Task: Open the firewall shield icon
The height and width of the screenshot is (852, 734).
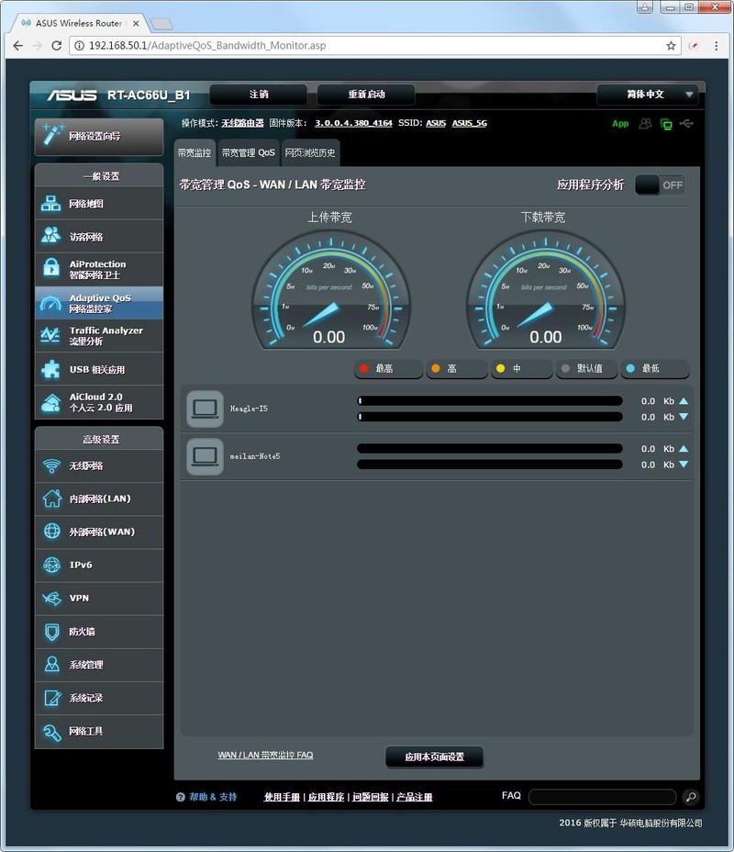Action: (x=52, y=632)
